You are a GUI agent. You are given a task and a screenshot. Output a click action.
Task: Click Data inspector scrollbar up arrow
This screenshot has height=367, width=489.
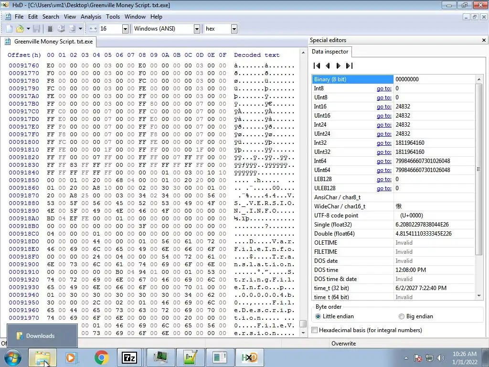point(479,79)
